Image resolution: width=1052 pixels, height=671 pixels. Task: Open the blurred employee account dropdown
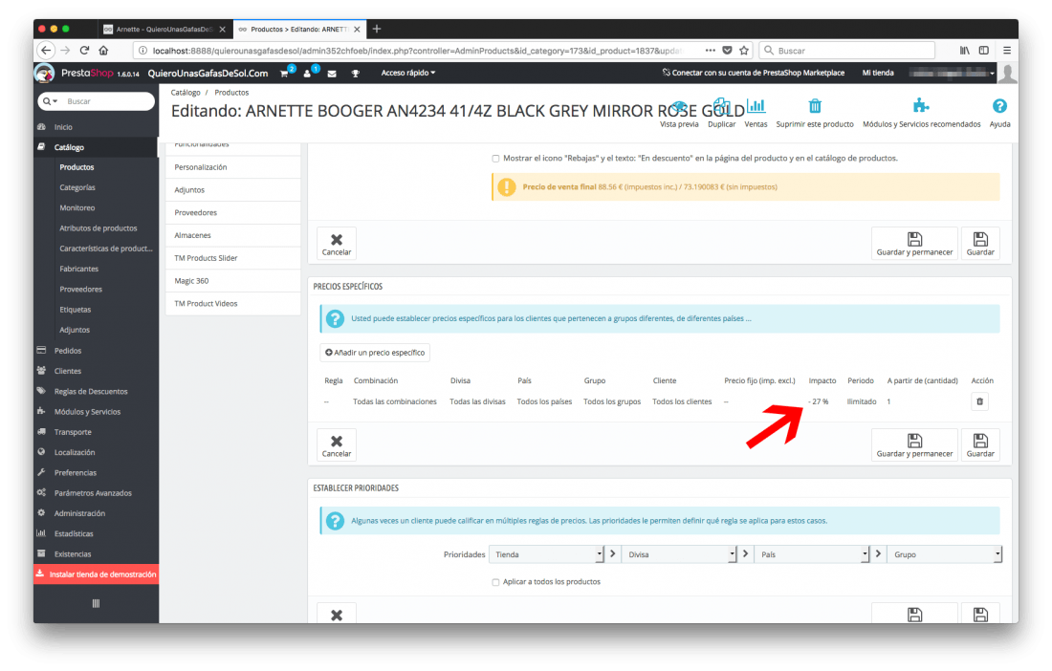click(x=952, y=73)
